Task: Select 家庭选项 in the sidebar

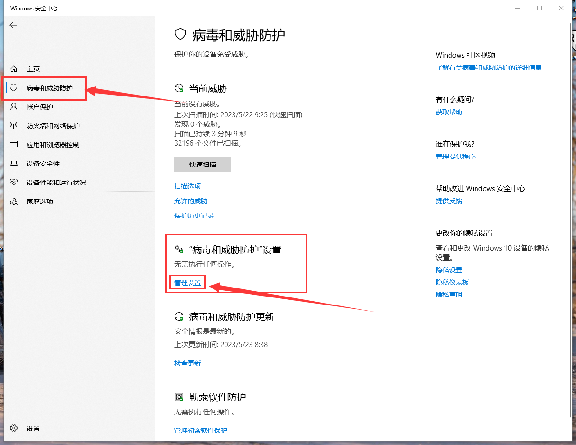Action: tap(40, 201)
